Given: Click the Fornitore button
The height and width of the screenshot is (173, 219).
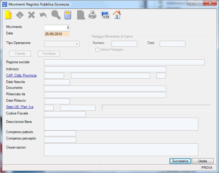Looking at the screenshot, I should (x=49, y=54).
